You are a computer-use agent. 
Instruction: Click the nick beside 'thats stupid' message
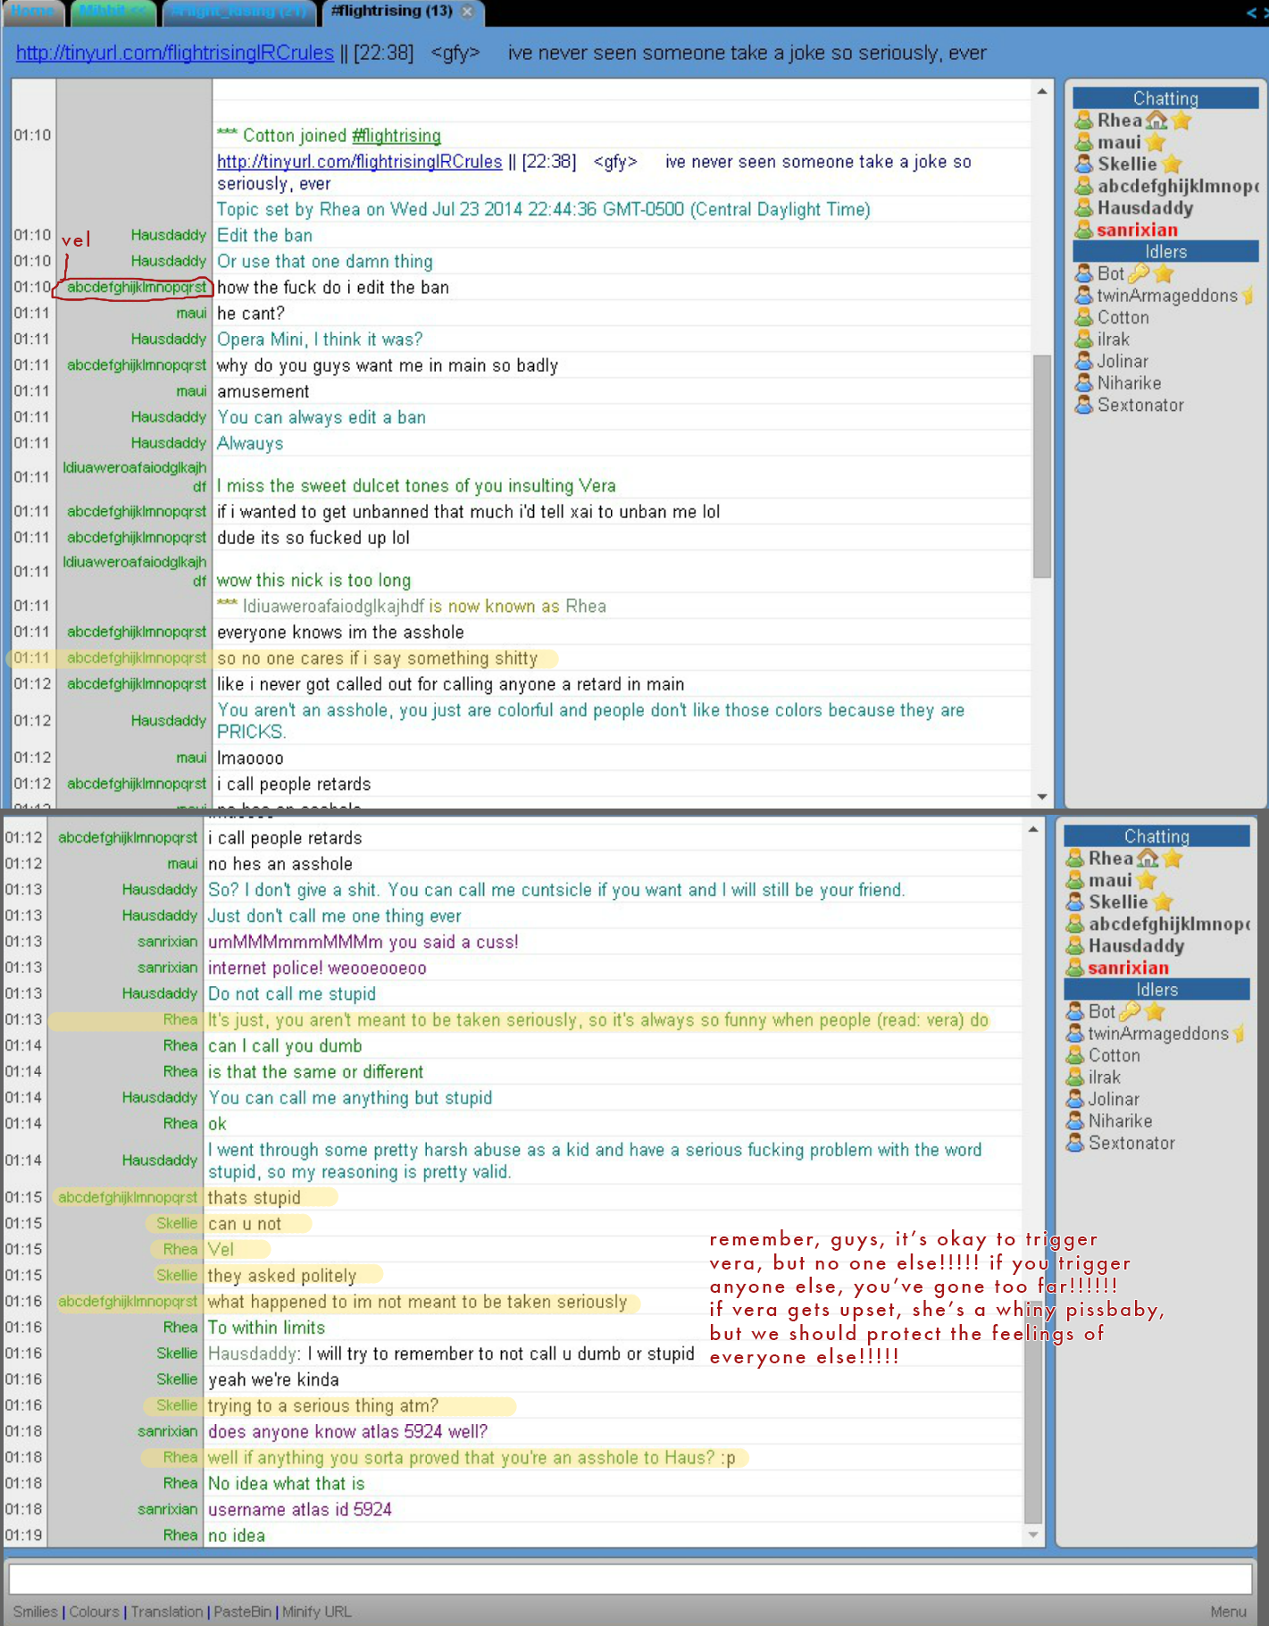coord(128,1197)
